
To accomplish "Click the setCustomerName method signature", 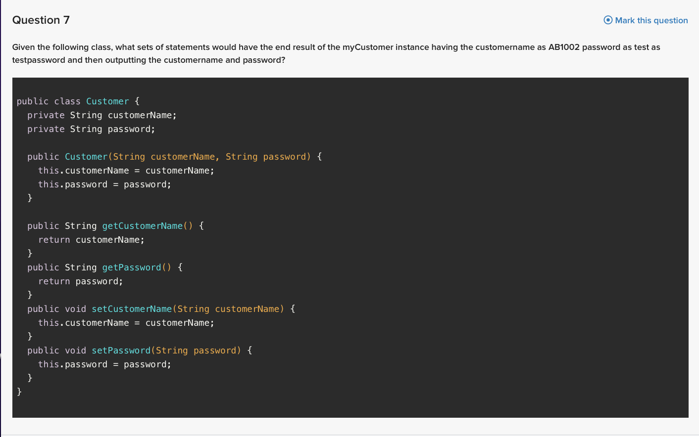I will click(161, 309).
